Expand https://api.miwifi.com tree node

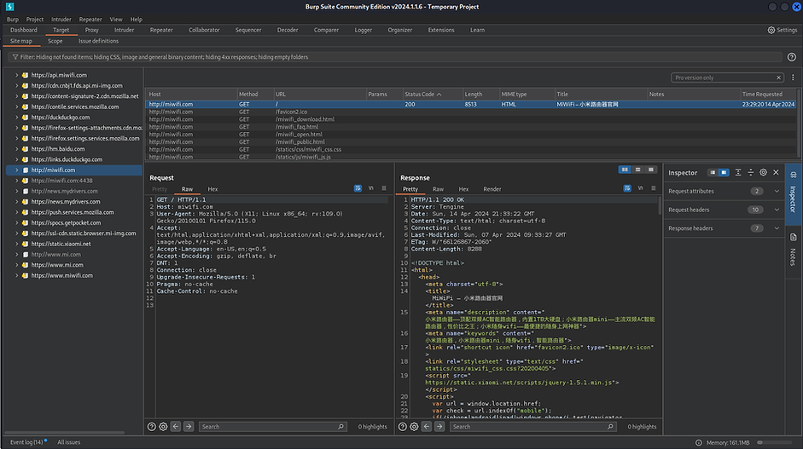pos(16,75)
